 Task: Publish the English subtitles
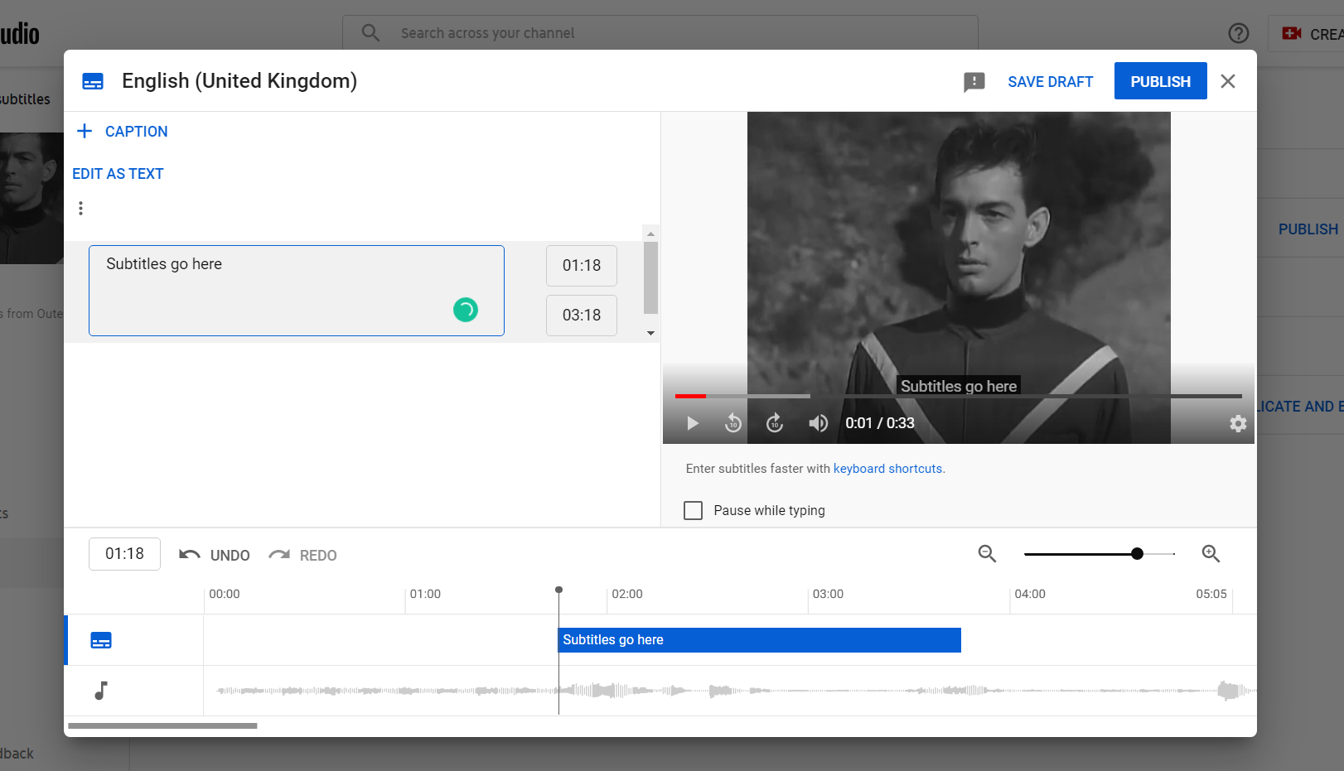[x=1160, y=80]
